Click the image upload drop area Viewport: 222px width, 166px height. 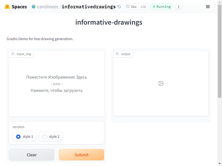click(x=57, y=84)
